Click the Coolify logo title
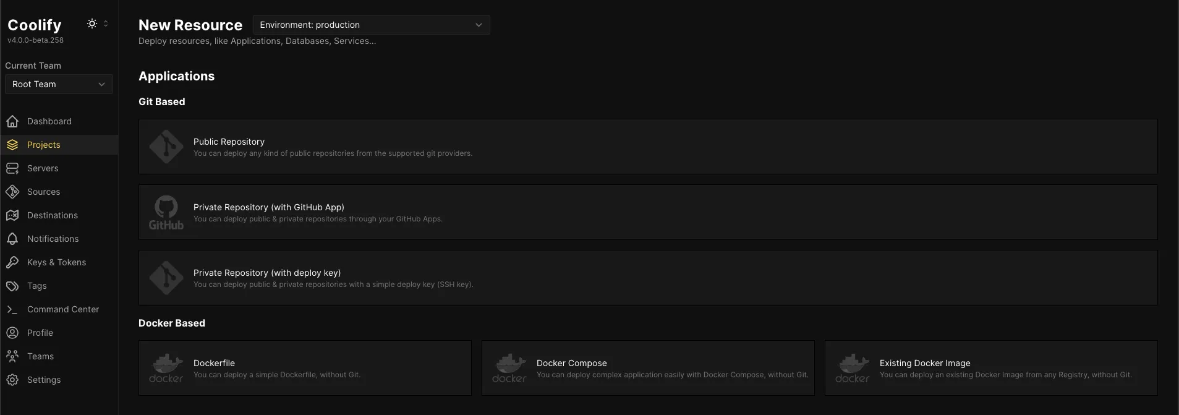This screenshot has height=415, width=1179. coord(35,25)
